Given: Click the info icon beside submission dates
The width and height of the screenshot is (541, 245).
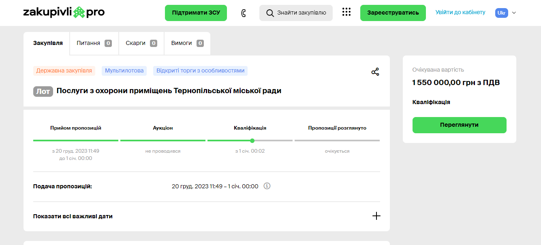Looking at the screenshot, I should pyautogui.click(x=267, y=186).
